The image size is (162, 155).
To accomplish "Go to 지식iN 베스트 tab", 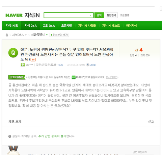I will 111,26.
